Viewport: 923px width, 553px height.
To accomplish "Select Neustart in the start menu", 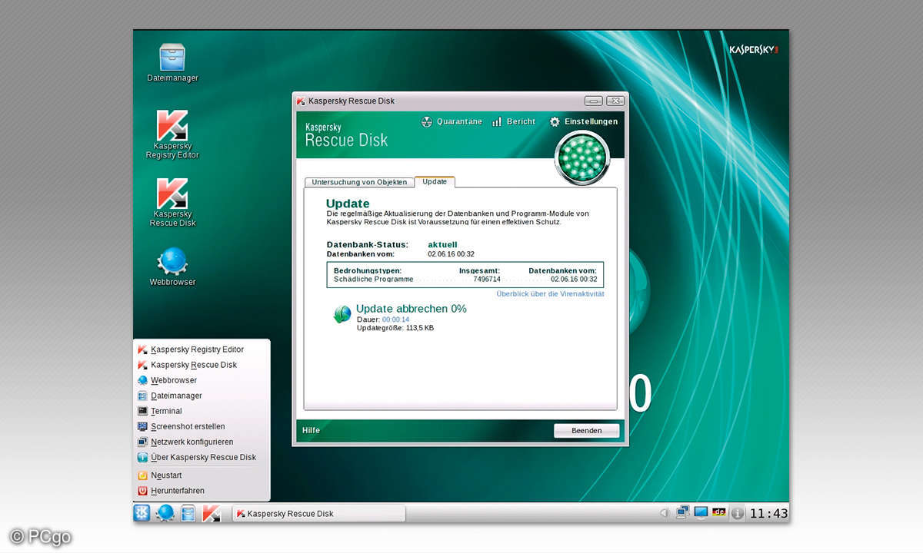I will tap(202, 475).
